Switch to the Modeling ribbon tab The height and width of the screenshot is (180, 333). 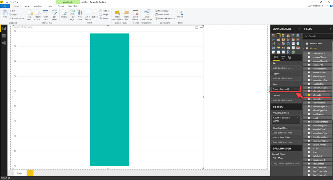38,6
